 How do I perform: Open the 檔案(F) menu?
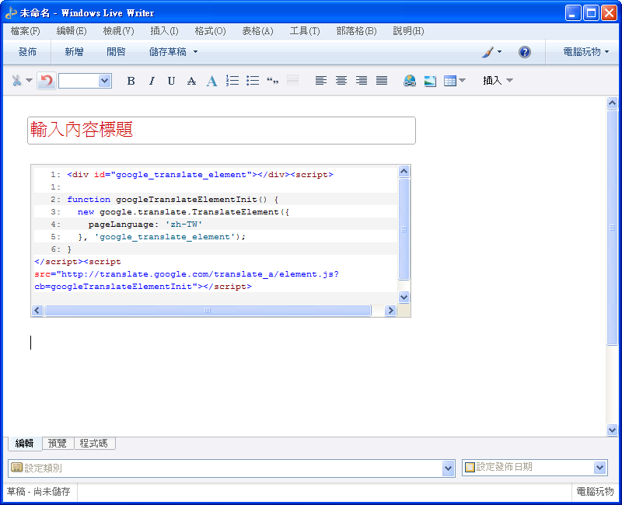[x=26, y=31]
